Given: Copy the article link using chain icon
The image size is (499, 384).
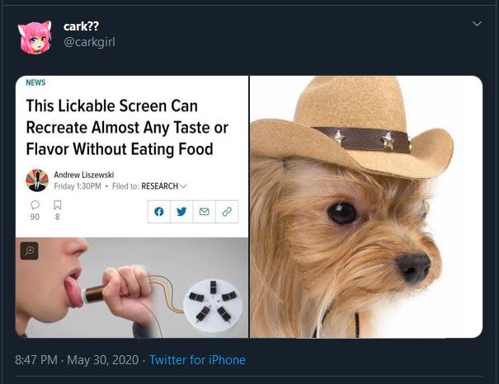Looking at the screenshot, I should (226, 211).
